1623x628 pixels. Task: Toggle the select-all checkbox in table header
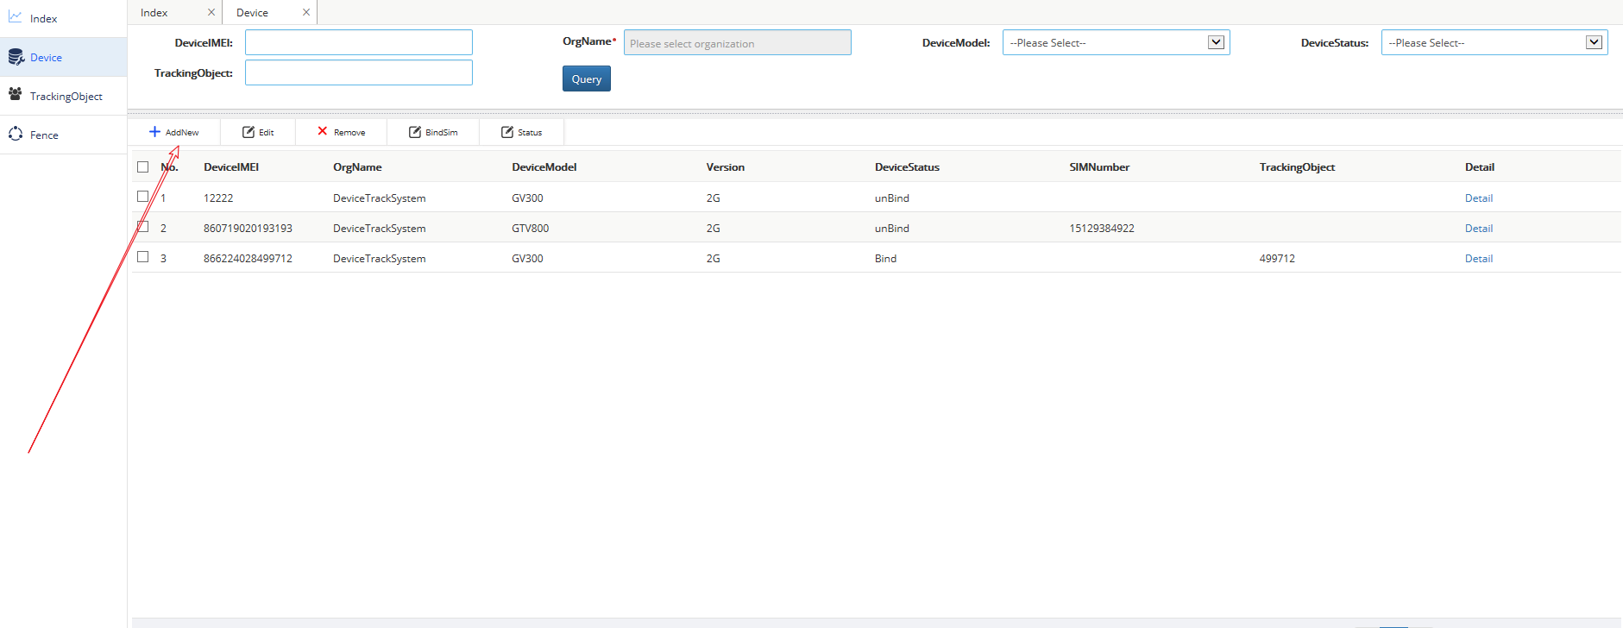coord(143,166)
